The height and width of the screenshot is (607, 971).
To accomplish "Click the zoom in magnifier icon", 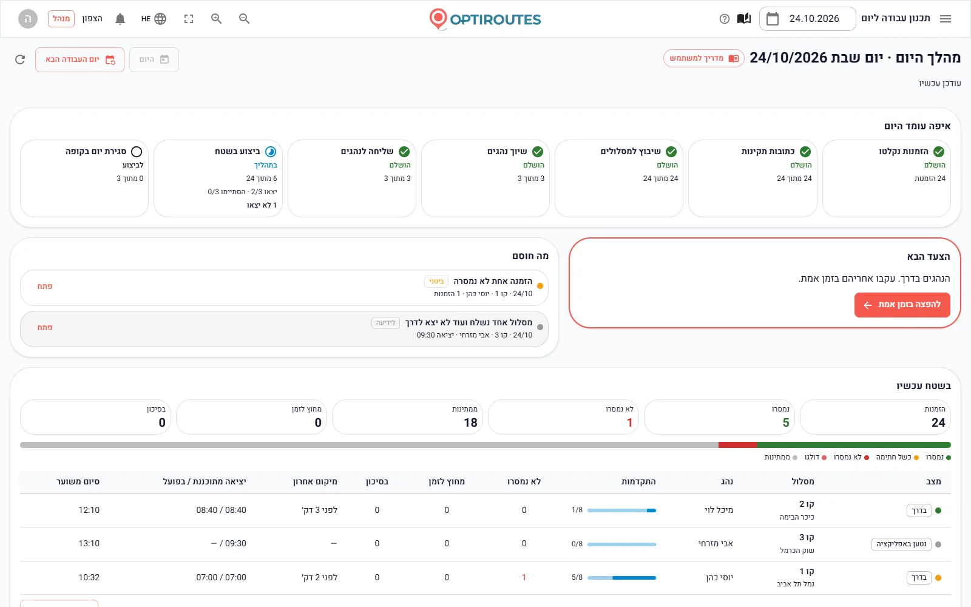I will point(217,19).
